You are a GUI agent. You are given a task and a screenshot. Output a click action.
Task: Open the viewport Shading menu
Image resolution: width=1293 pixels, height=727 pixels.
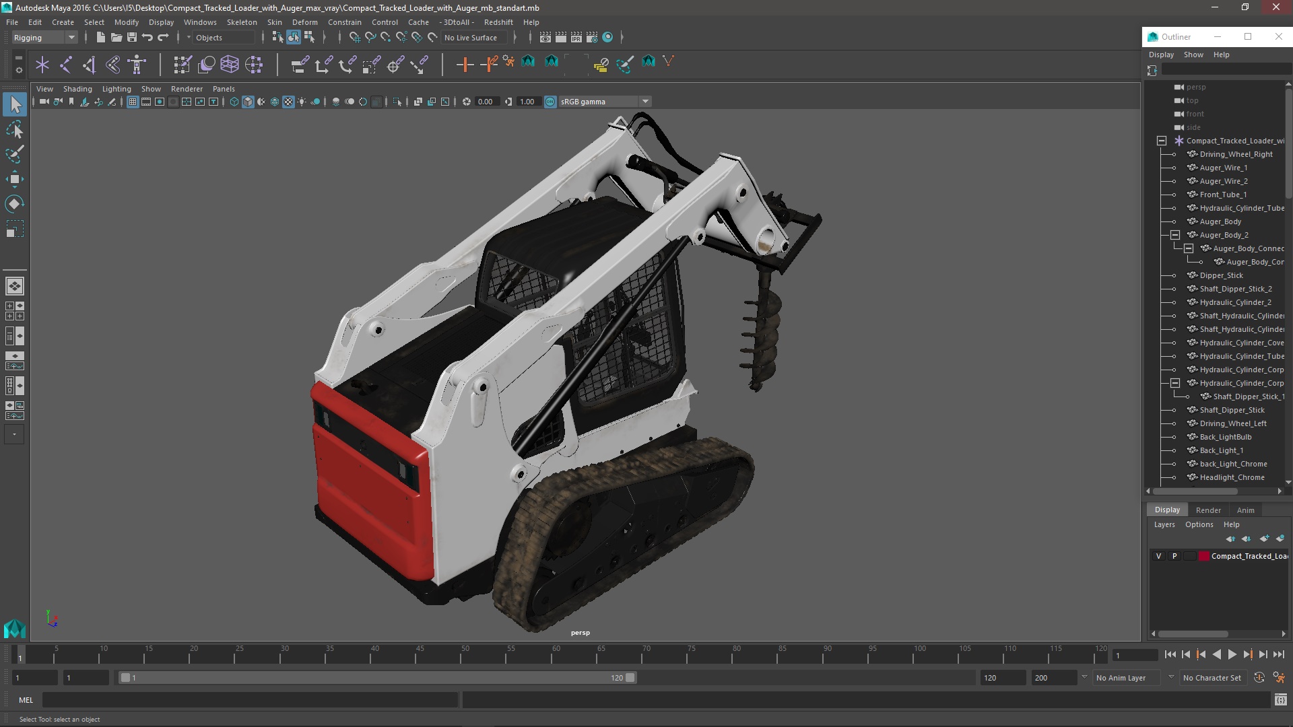point(77,89)
